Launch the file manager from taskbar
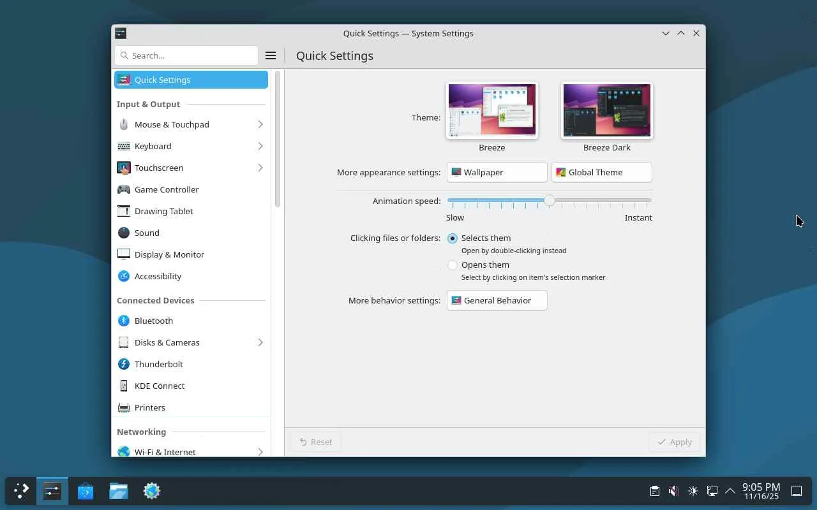The width and height of the screenshot is (817, 510). (119, 491)
